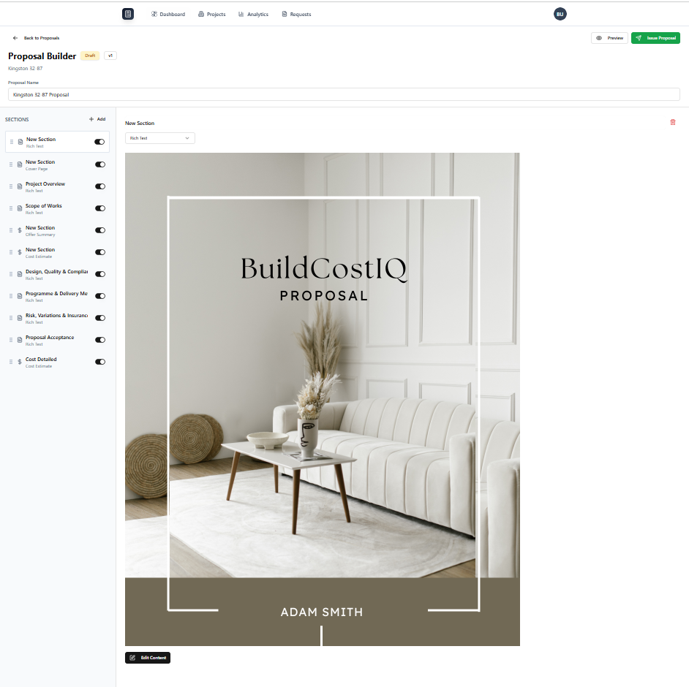Click the drag handle of Cost Detailed section
This screenshot has width=689, height=687.
click(11, 363)
